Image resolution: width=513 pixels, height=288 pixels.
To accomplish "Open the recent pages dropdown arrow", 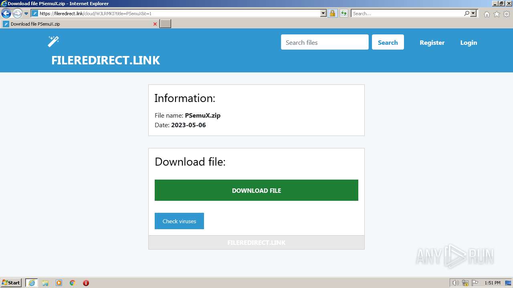I will tap(26, 14).
